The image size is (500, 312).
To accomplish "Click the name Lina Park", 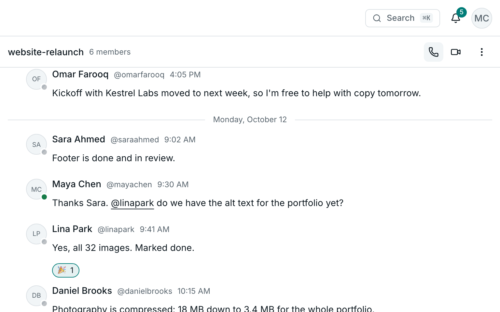I will (72, 229).
